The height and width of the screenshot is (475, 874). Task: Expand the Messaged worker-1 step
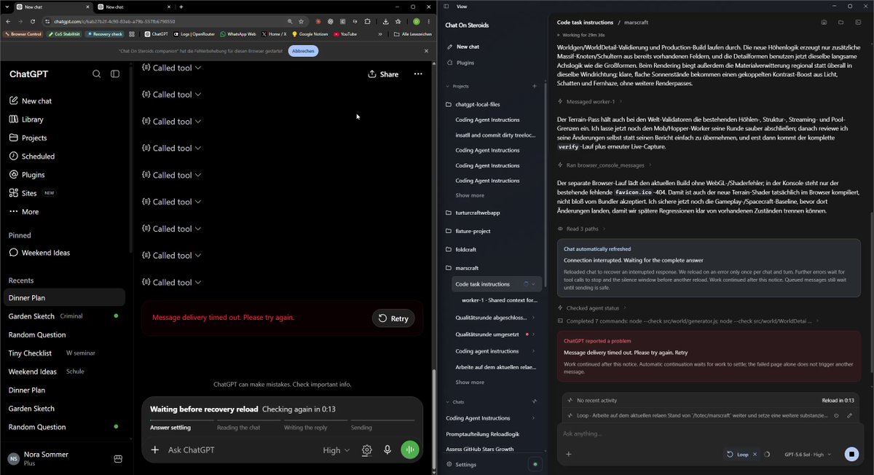point(588,102)
